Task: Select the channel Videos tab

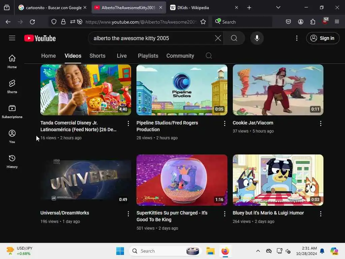Action: click(x=73, y=56)
